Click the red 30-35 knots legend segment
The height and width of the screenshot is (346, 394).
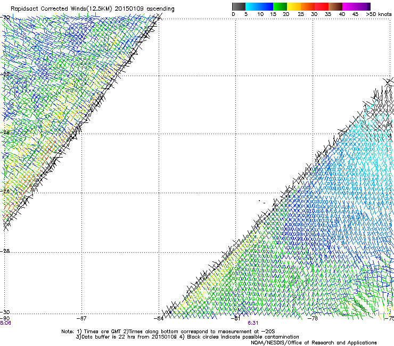point(322,6)
